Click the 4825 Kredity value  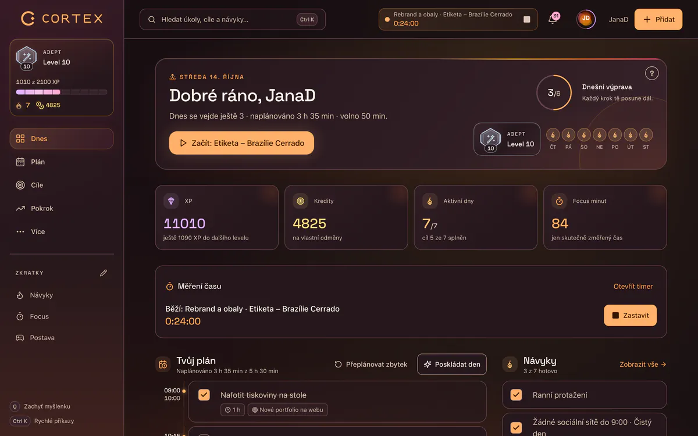(x=309, y=223)
